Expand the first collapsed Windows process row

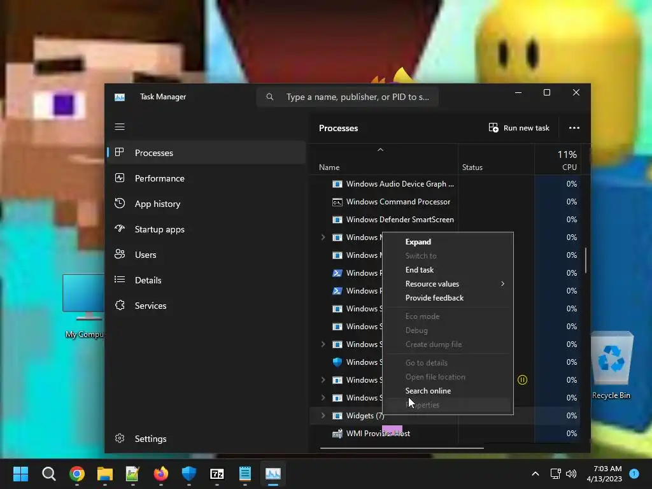(323, 237)
